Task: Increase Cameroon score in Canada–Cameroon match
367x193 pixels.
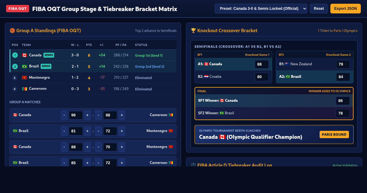Action: point(122,115)
